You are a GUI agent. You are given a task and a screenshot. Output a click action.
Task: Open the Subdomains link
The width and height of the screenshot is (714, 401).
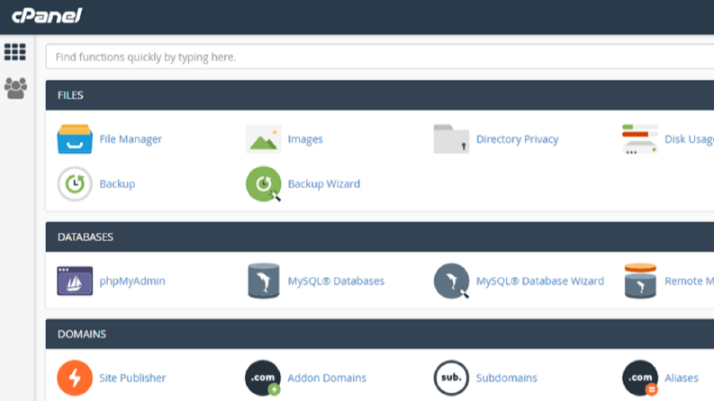(507, 378)
